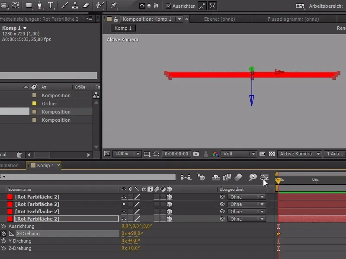
Task: Take a snapshot with the camera icon
Action: [196, 154]
